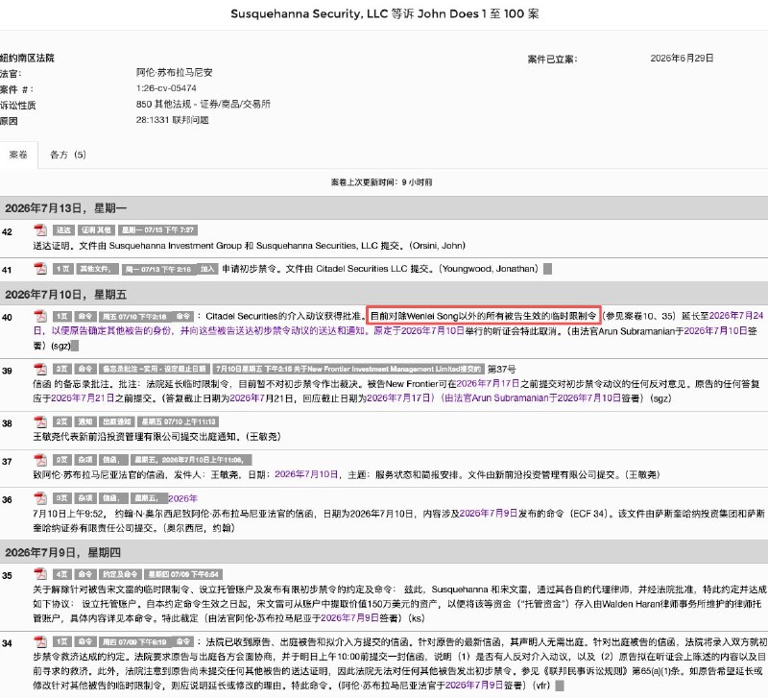
Task: Click the filing date 2026年6月29日
Action: (682, 58)
